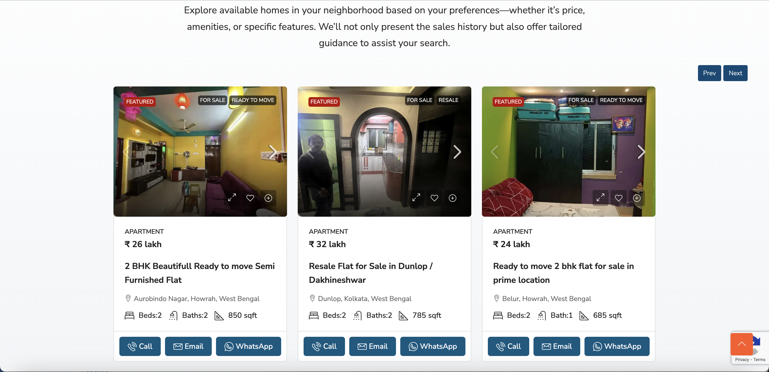Enlarge the Belur flat photo

[x=600, y=198]
